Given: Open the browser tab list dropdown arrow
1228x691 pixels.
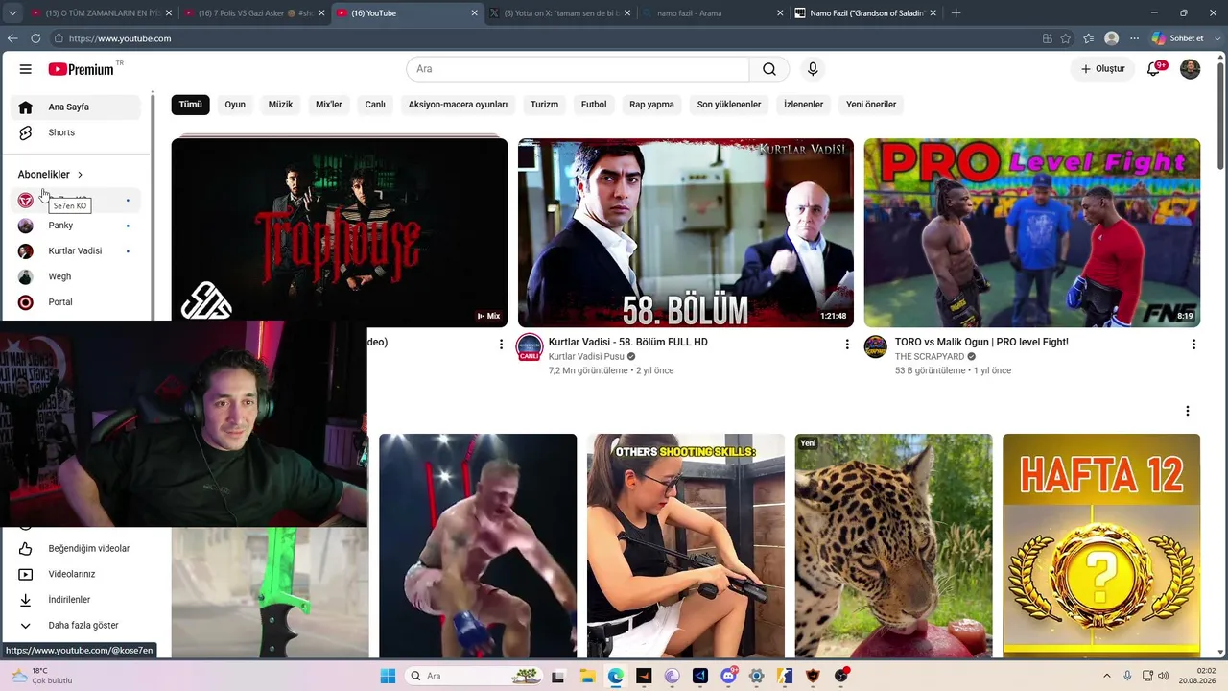Looking at the screenshot, I should click(12, 13).
